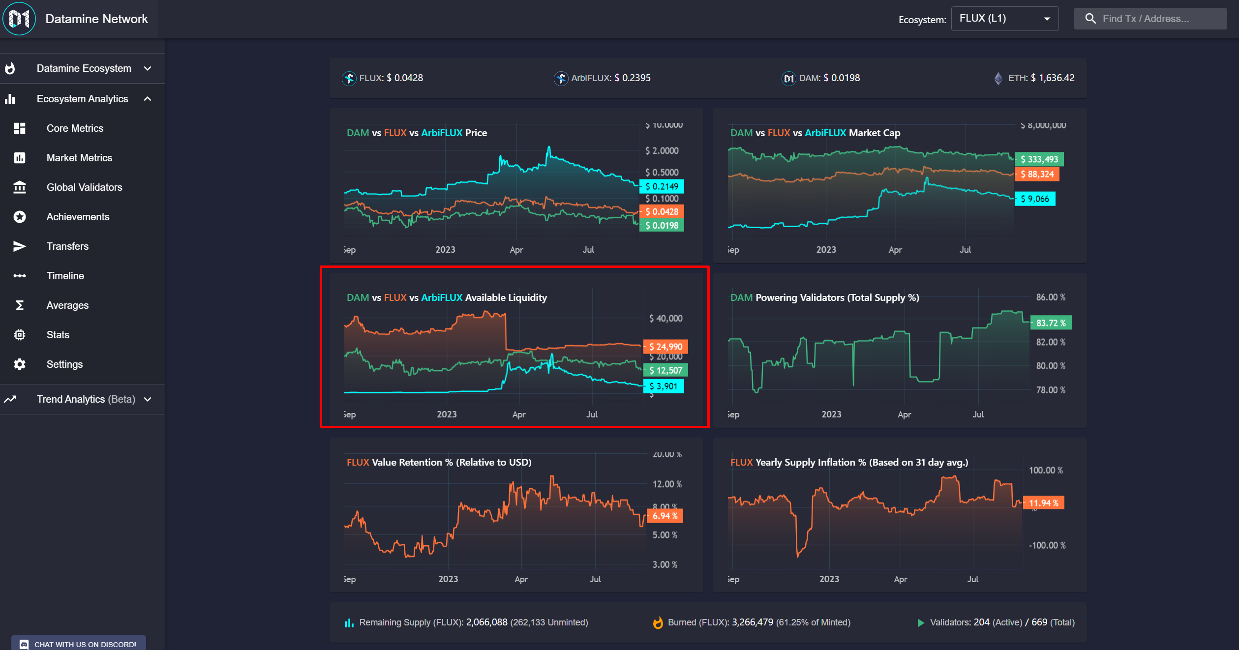Click the DAM token icon in price bar
This screenshot has width=1239, height=650.
pyautogui.click(x=788, y=78)
